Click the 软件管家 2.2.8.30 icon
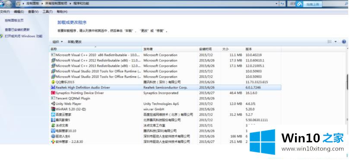This screenshot has width=349, height=160. coord(53,141)
